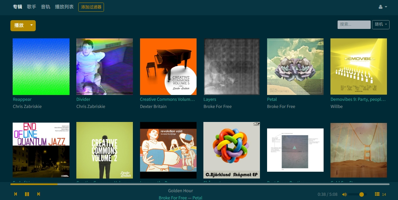Select artist Chris Zabriskie under Divider
398x200 pixels.
click(x=91, y=107)
